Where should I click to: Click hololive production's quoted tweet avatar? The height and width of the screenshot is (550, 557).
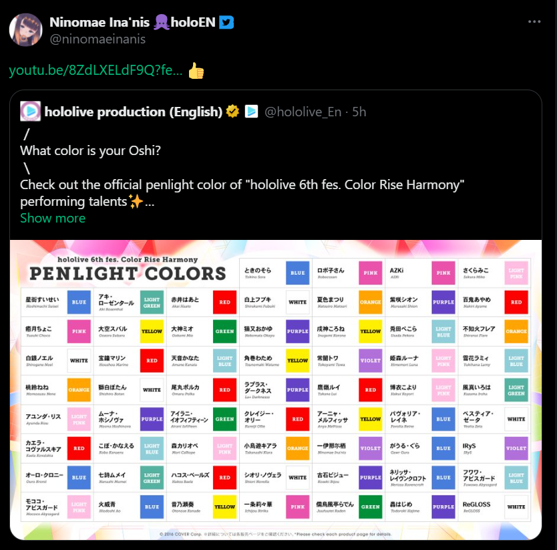tap(30, 112)
